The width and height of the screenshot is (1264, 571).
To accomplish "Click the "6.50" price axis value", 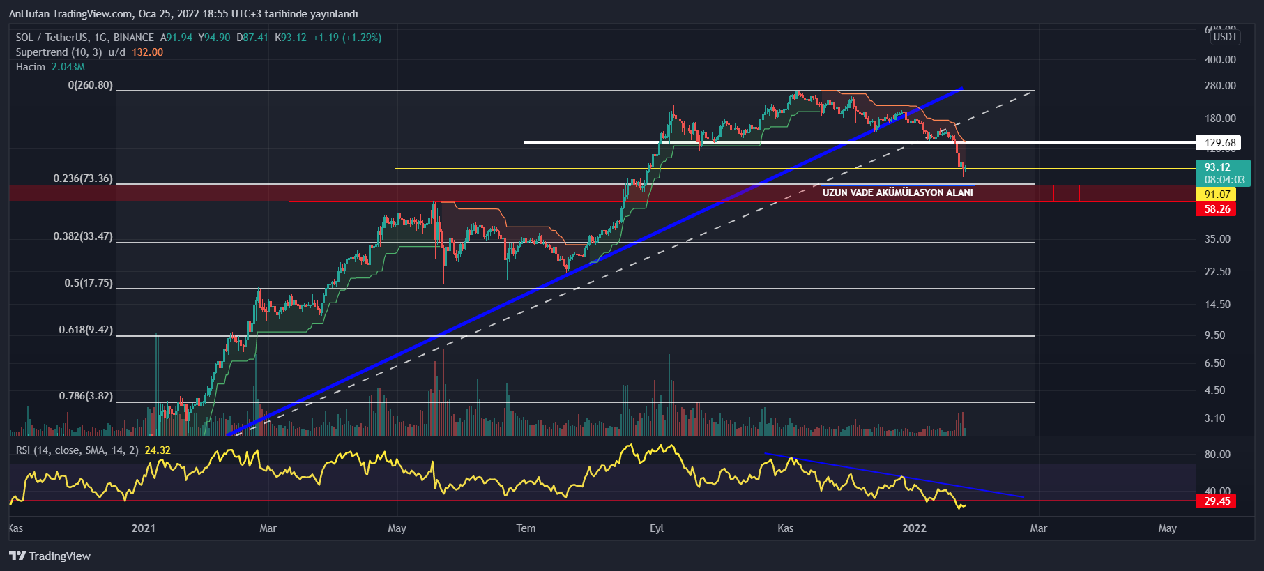I will coord(1214,363).
